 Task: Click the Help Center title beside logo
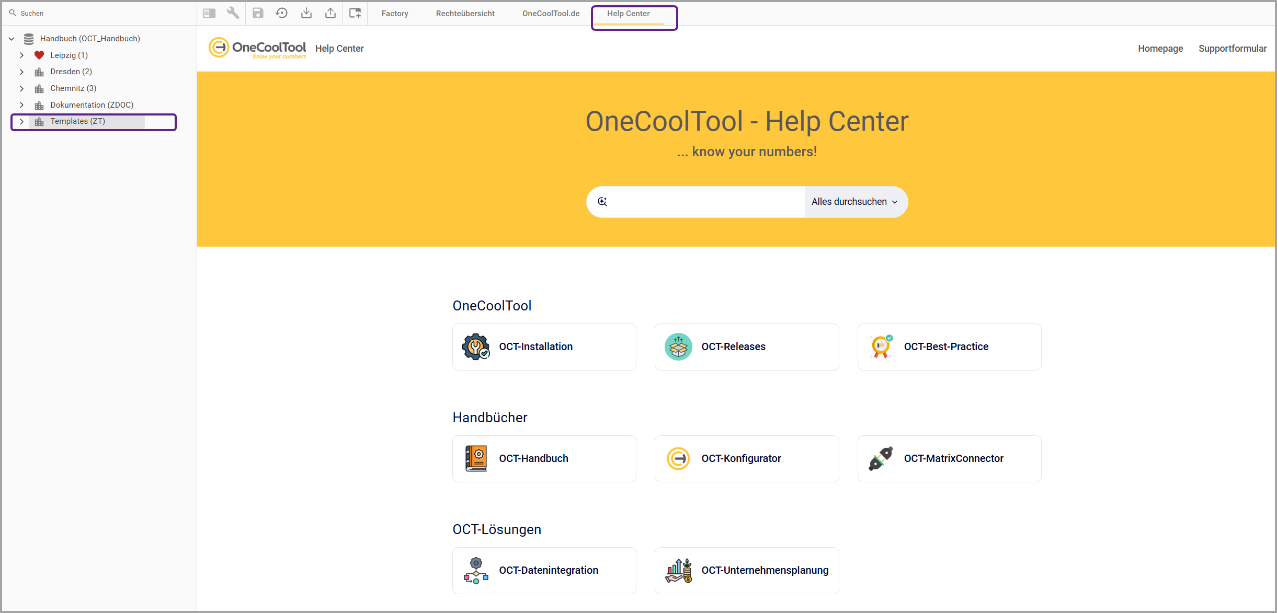(x=339, y=49)
